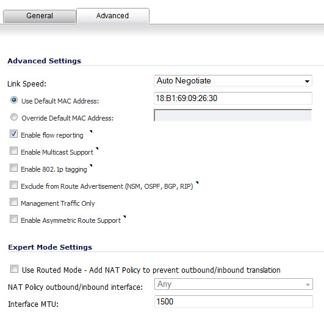Enable Management Traffic Only option

click(x=13, y=202)
